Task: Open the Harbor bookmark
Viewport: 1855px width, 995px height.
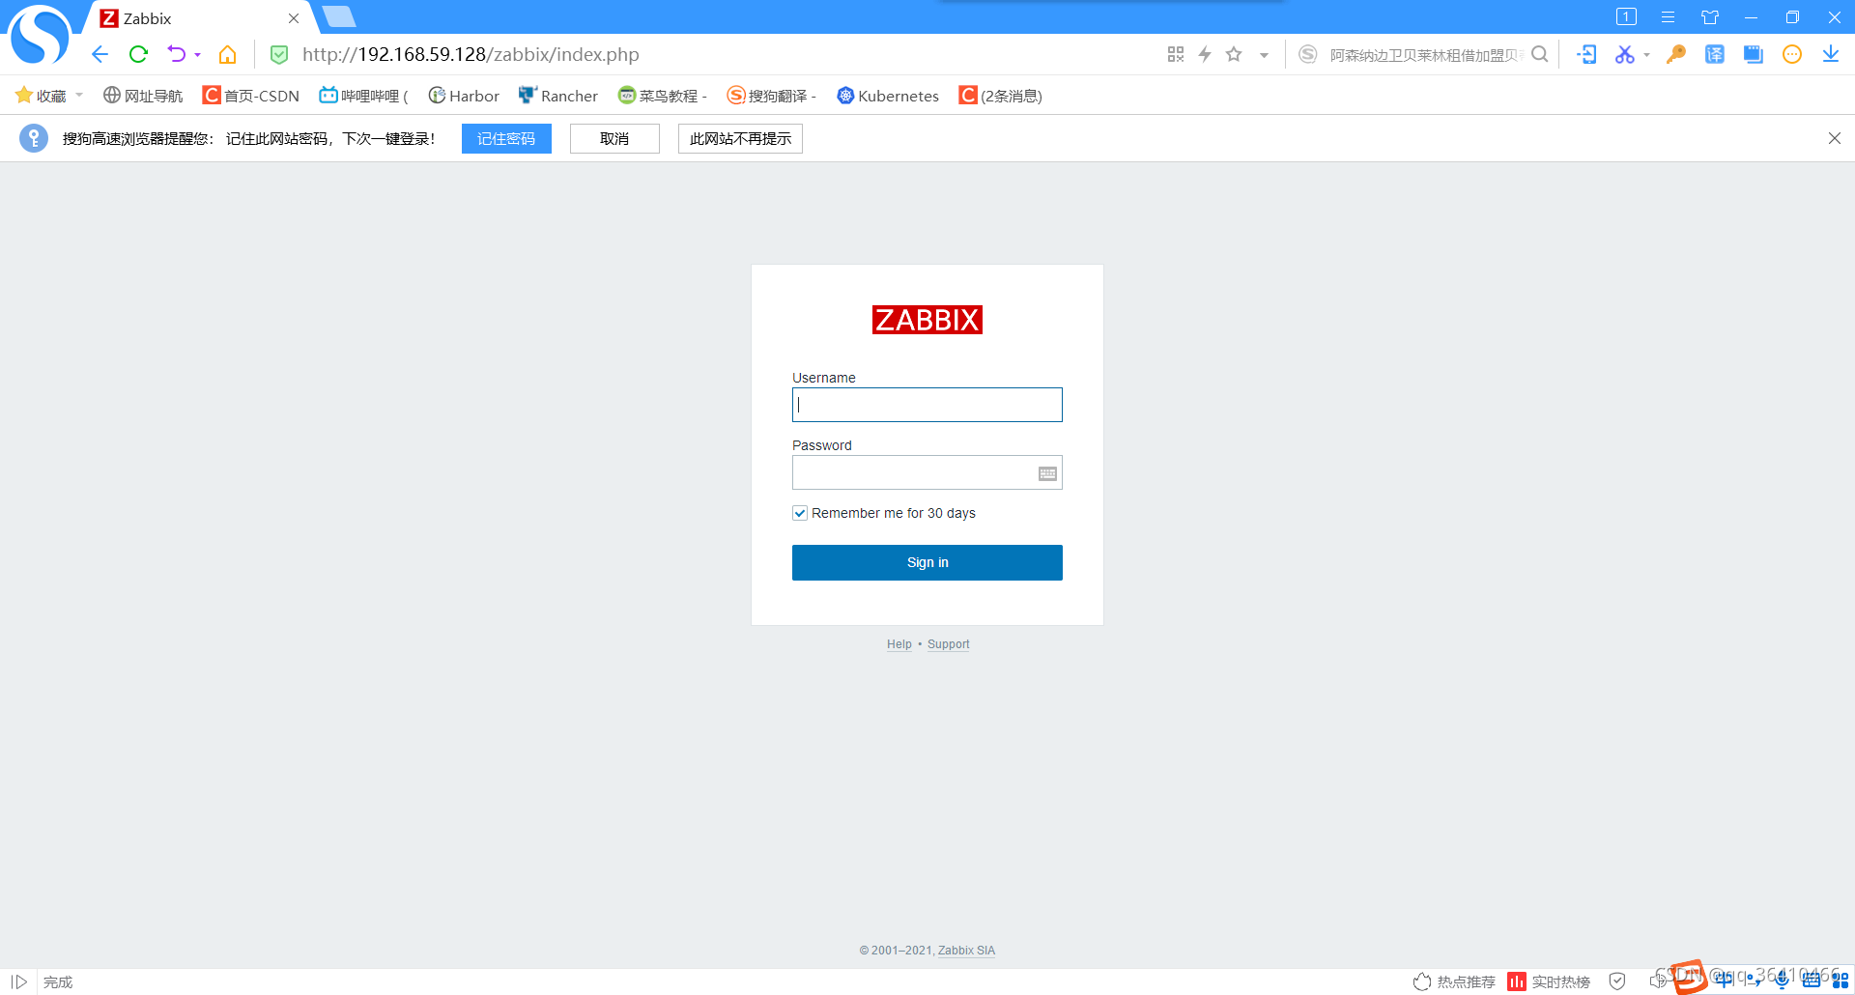Action: pos(464,96)
